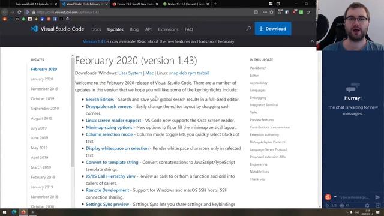Open the Blog menu item
384x216 pixels.
pyautogui.click(x=134, y=29)
